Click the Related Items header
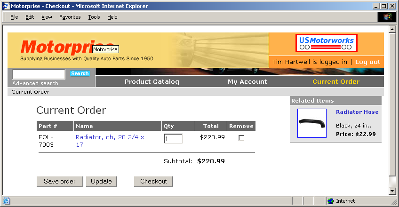Viewport: 399px width, 207px height. tap(335, 101)
